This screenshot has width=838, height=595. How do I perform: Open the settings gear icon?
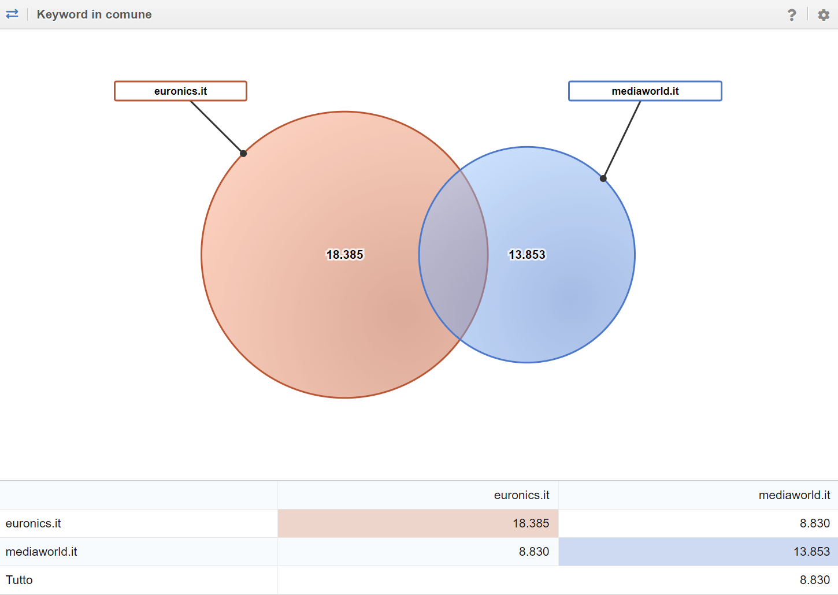click(824, 15)
